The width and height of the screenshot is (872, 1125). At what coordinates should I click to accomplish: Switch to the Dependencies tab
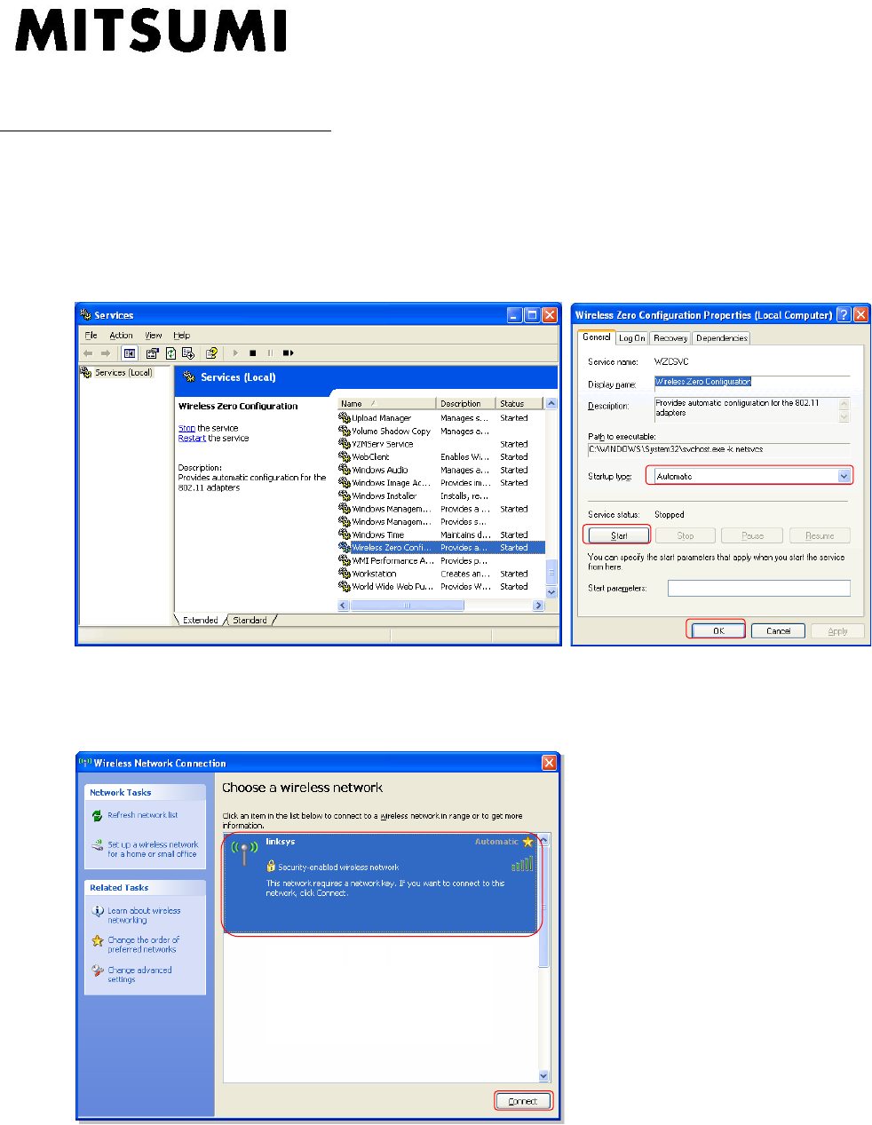722,338
